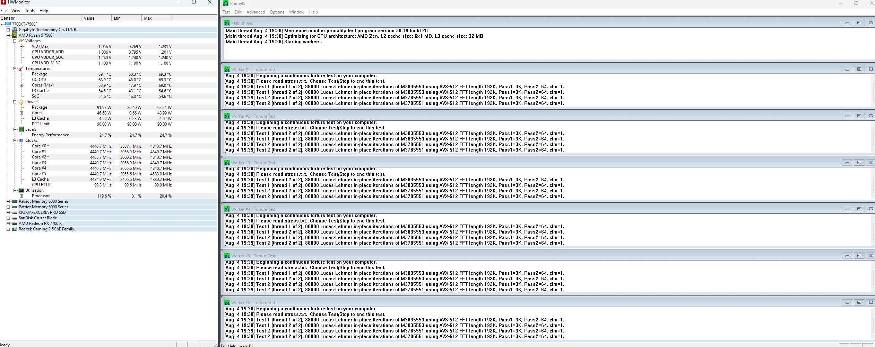Click the Clocks category icon
Screen dimensions: 875x347
21,140
